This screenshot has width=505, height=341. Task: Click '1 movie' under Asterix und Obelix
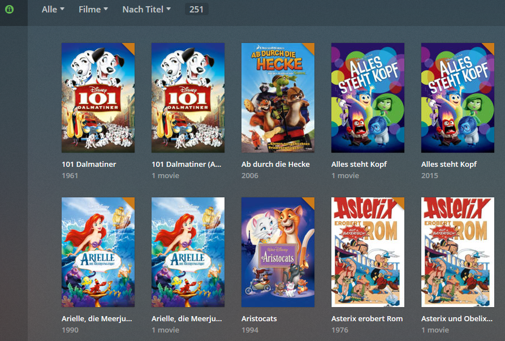(435, 330)
